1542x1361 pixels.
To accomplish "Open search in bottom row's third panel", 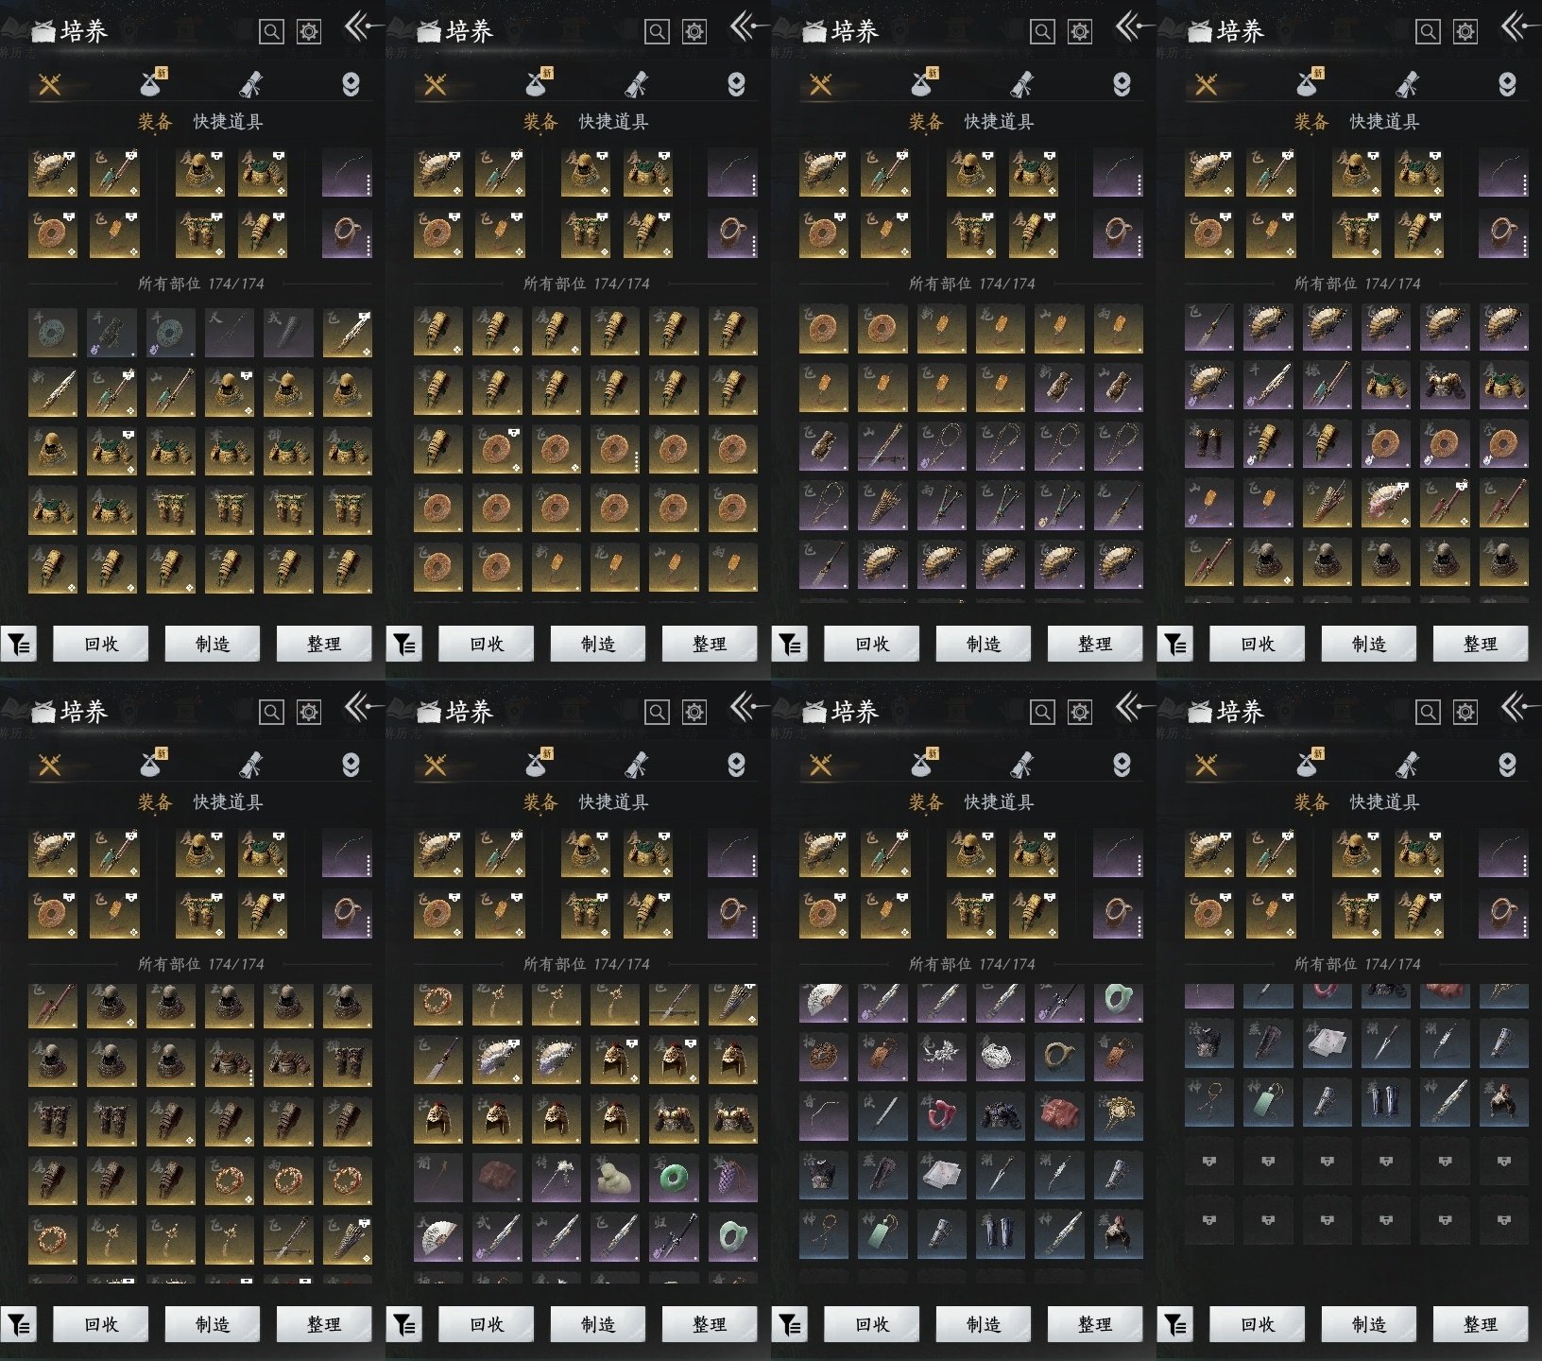I will pos(1042,713).
